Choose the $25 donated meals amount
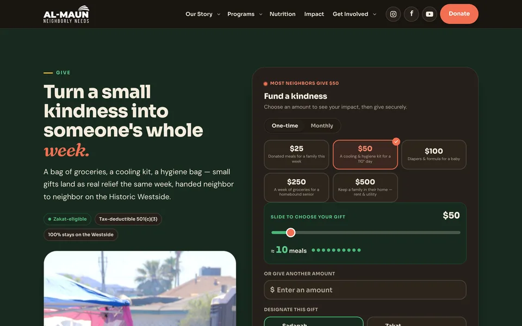Screen dimensions: 522x326 [x=296, y=155]
